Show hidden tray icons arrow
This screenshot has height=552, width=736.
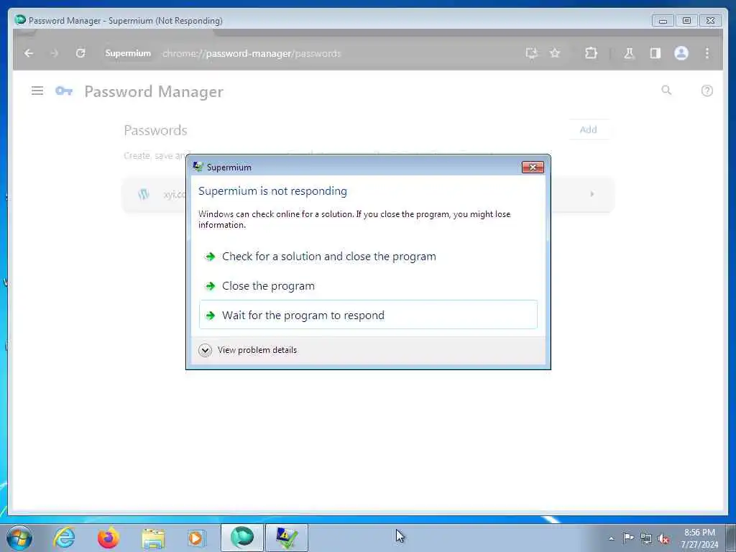[x=611, y=538]
